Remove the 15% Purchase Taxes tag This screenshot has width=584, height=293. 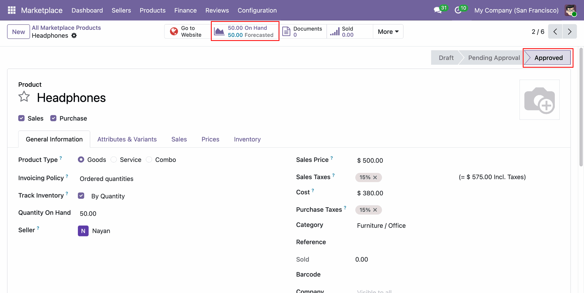point(375,210)
